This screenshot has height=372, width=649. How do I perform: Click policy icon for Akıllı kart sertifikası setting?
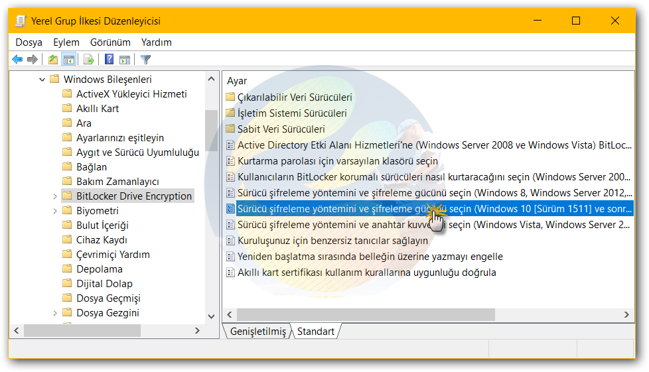click(x=230, y=273)
